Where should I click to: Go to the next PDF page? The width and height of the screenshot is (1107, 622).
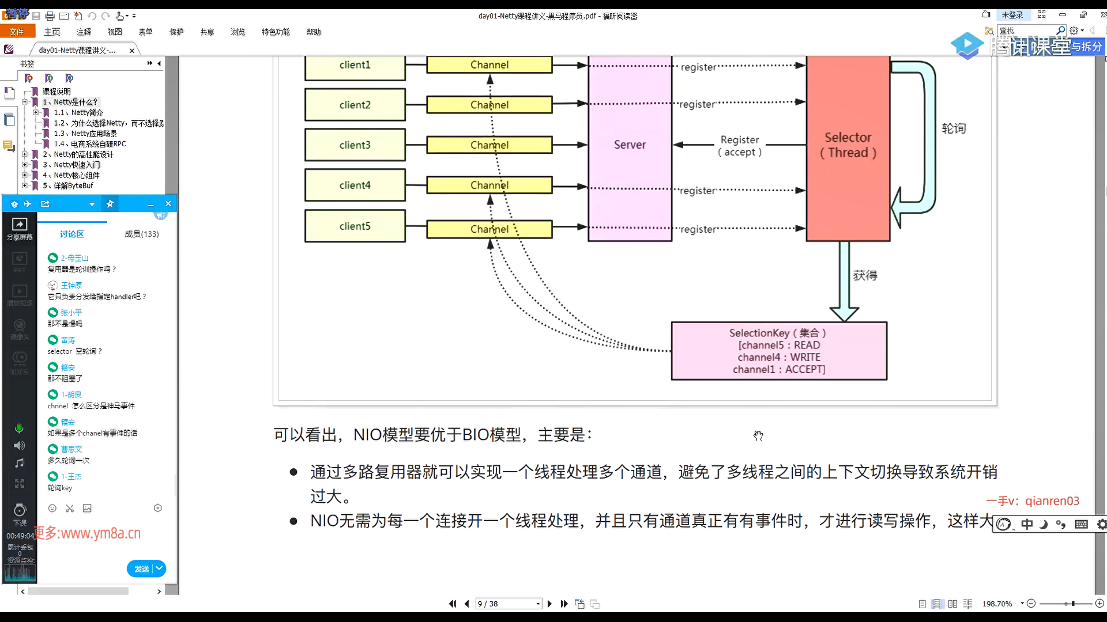pyautogui.click(x=549, y=604)
